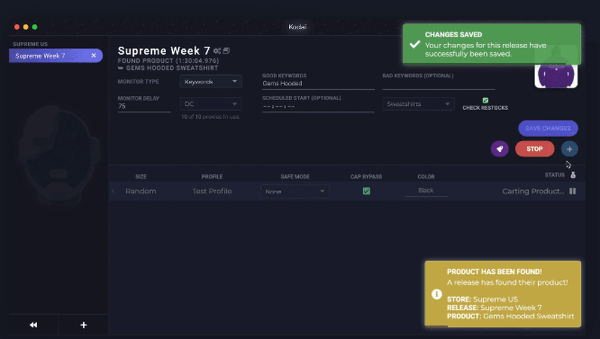
Task: Click the PROFILE column header
Action: 212,177
